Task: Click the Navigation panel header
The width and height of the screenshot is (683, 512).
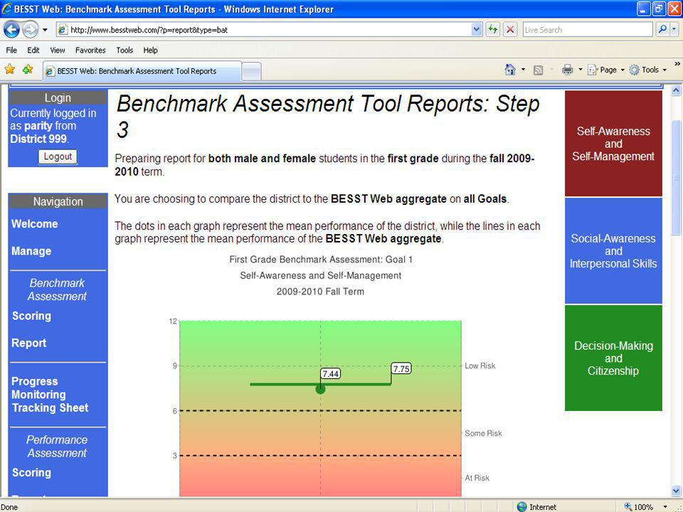Action: (58, 201)
